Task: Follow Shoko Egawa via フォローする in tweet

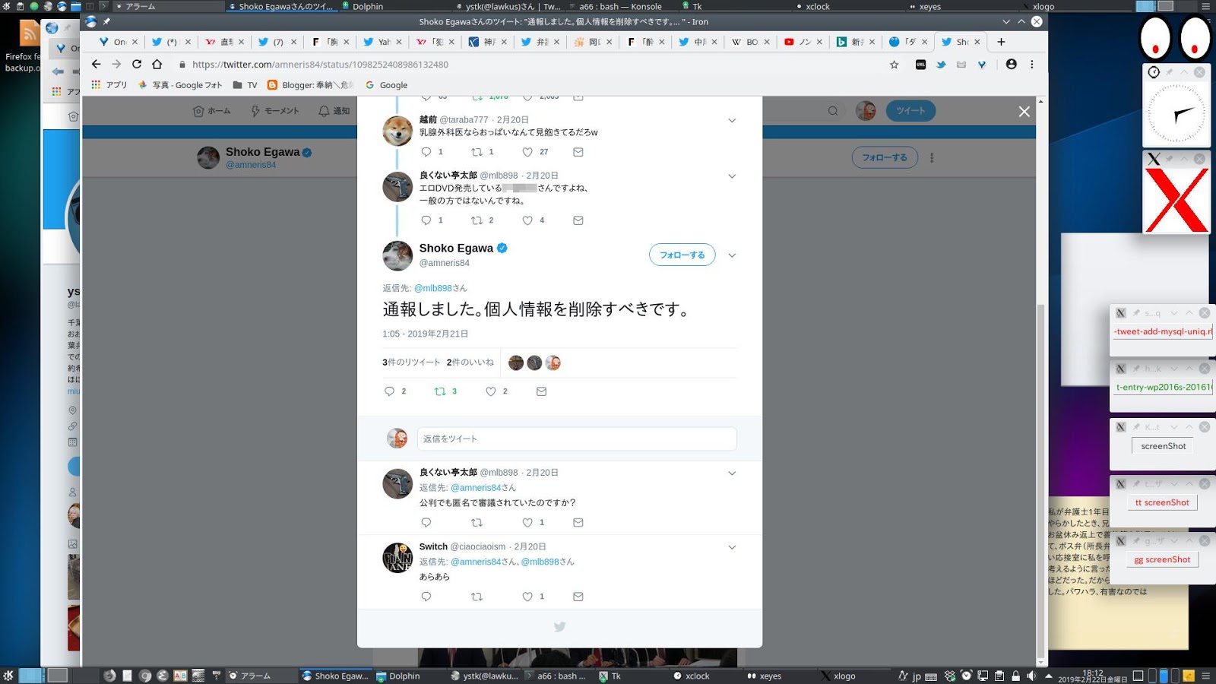Action: [682, 255]
